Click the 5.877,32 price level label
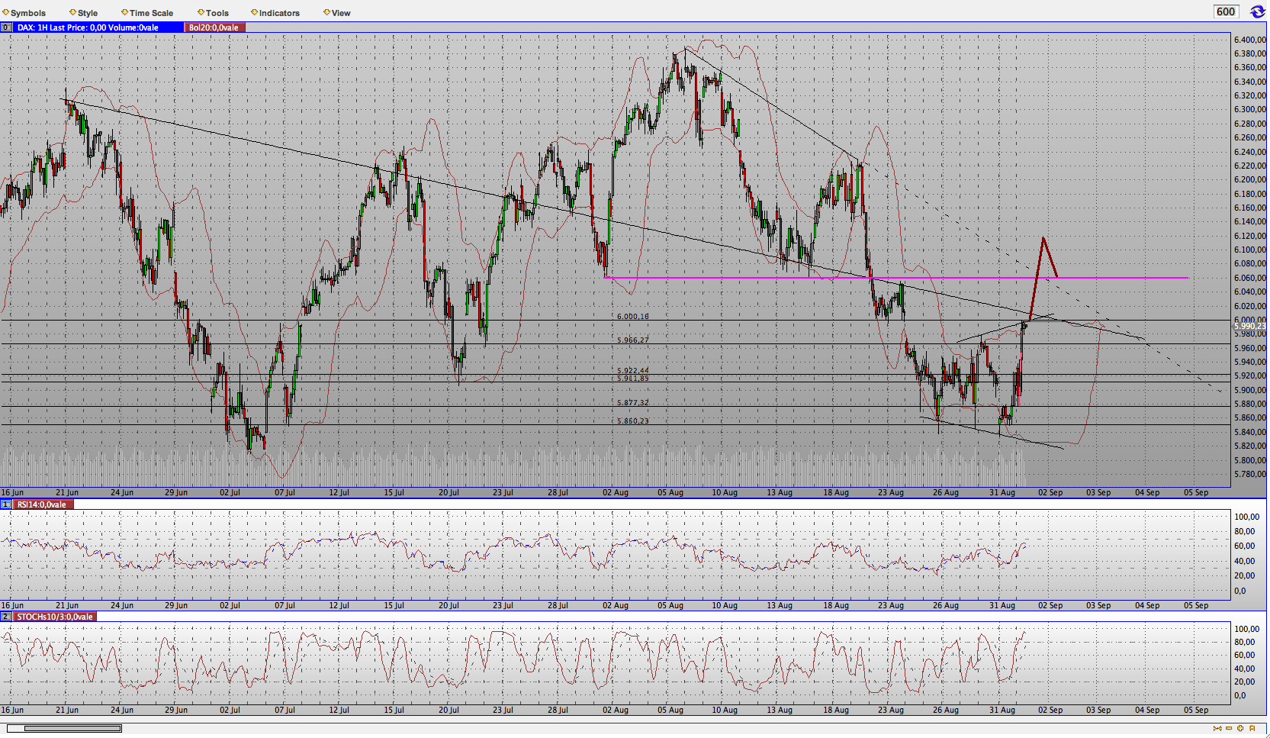The height and width of the screenshot is (738, 1270). point(633,402)
